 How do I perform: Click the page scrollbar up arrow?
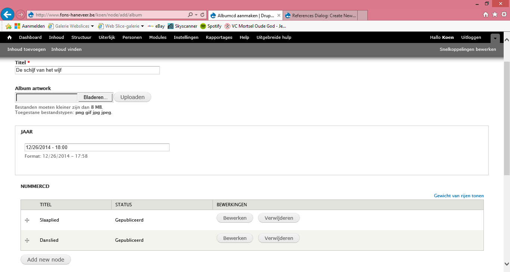[507, 39]
